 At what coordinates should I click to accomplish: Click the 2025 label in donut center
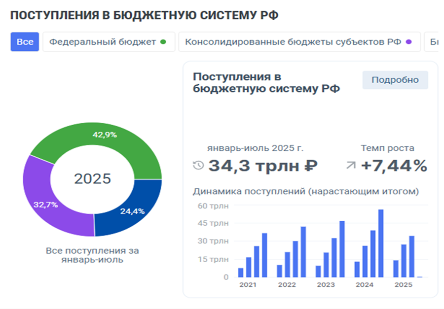(x=93, y=178)
